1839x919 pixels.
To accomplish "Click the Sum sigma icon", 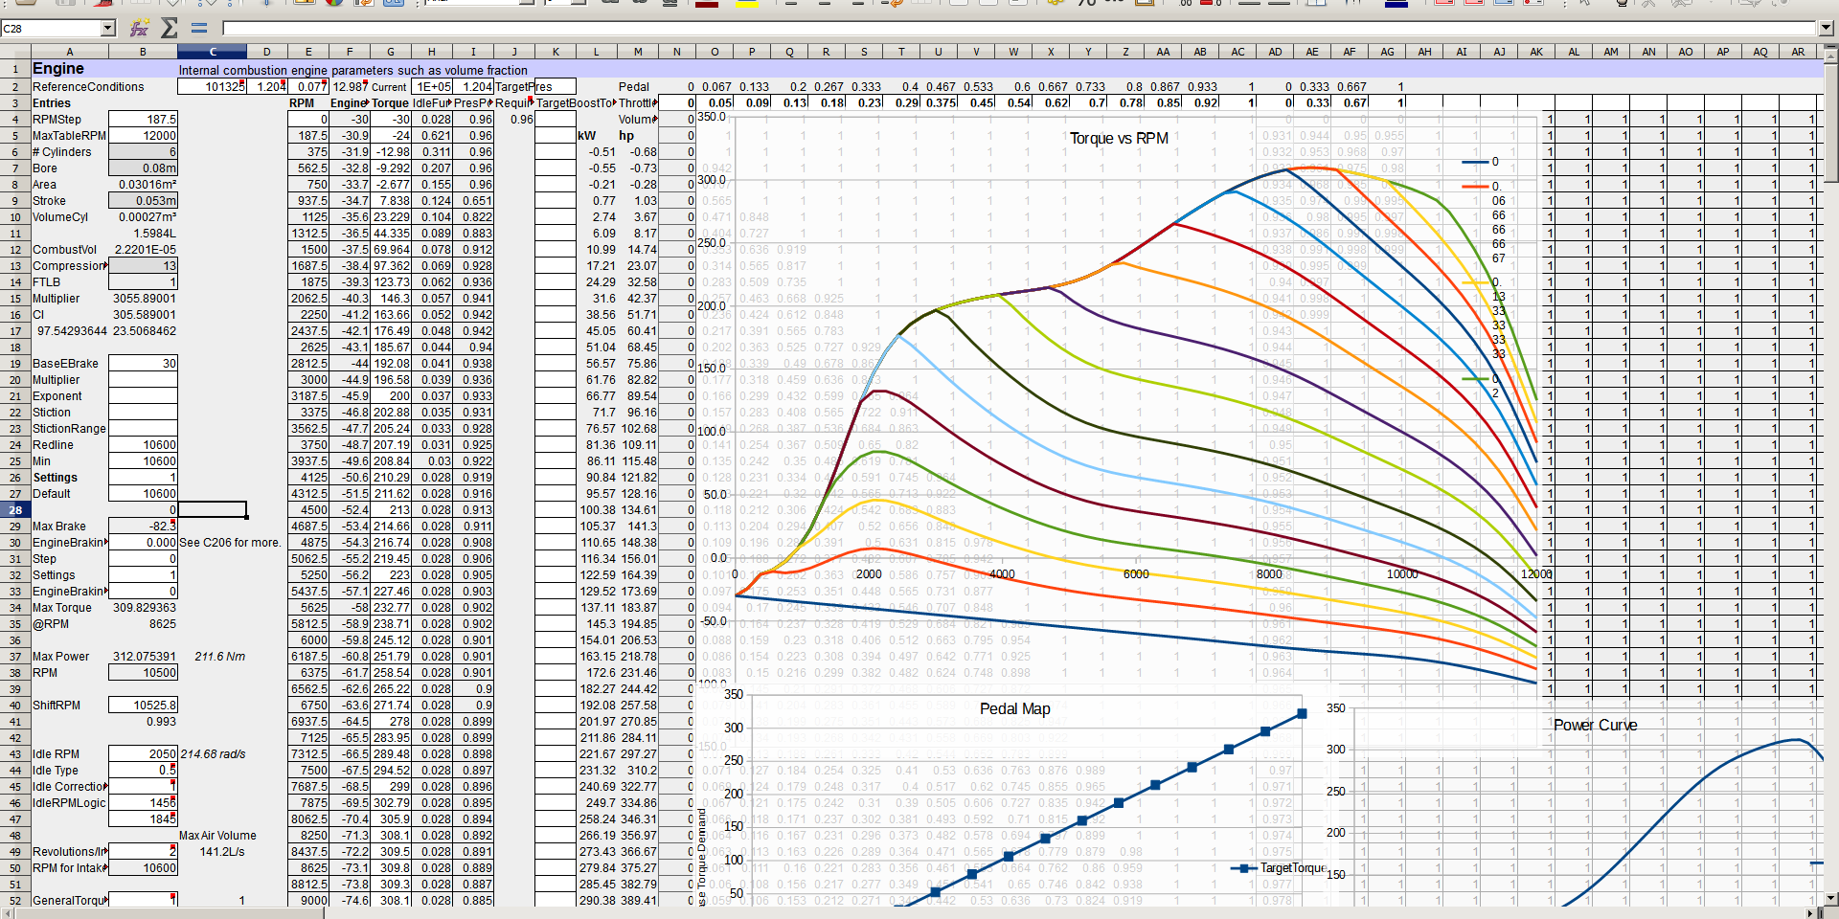I will click(170, 29).
